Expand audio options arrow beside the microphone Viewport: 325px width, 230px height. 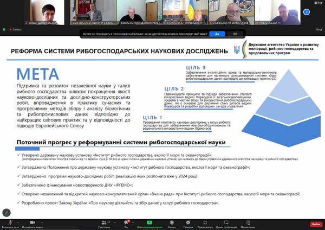(18, 222)
